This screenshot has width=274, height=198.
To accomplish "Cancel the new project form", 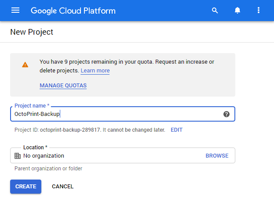I will (62, 187).
